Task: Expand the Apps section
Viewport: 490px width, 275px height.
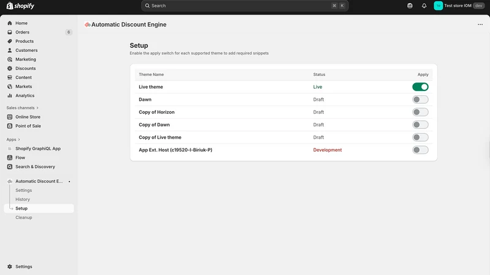Action: pyautogui.click(x=13, y=139)
